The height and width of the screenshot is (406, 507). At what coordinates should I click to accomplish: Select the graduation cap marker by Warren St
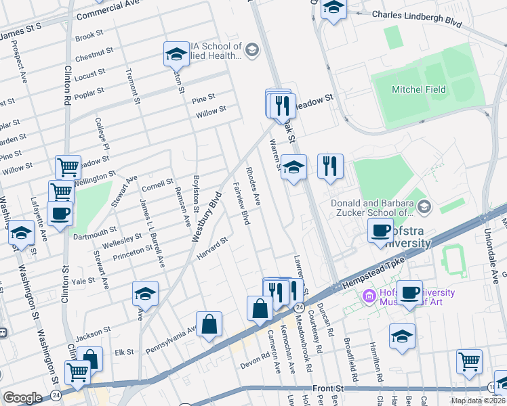(293, 168)
